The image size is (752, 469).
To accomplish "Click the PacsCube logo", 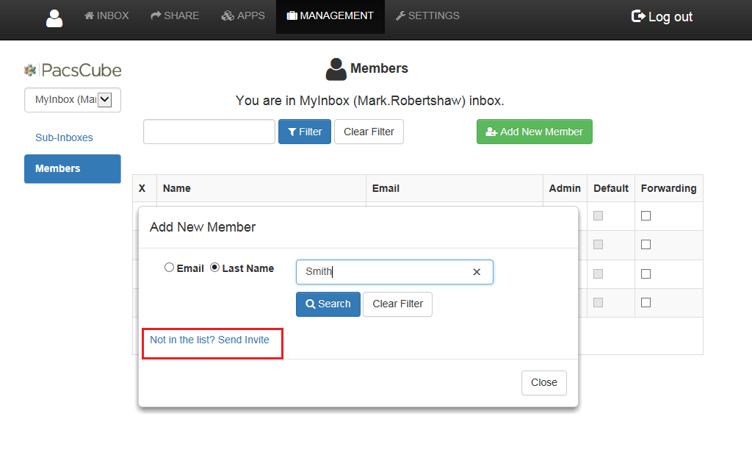I will tap(73, 70).
